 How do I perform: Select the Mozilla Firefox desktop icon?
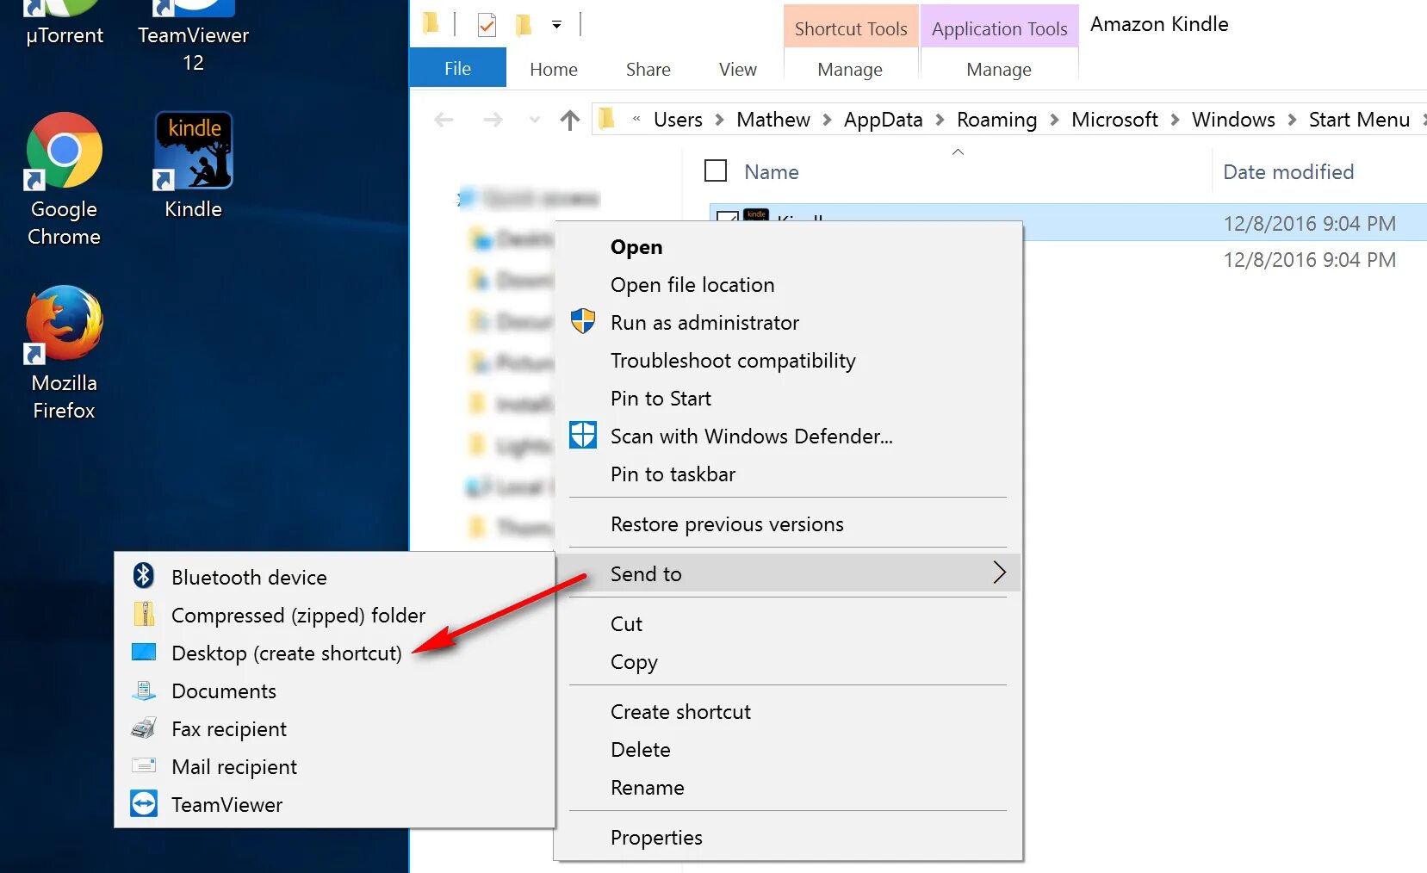click(64, 325)
